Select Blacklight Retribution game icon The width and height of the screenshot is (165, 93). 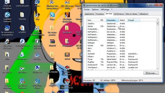coord(67,17)
